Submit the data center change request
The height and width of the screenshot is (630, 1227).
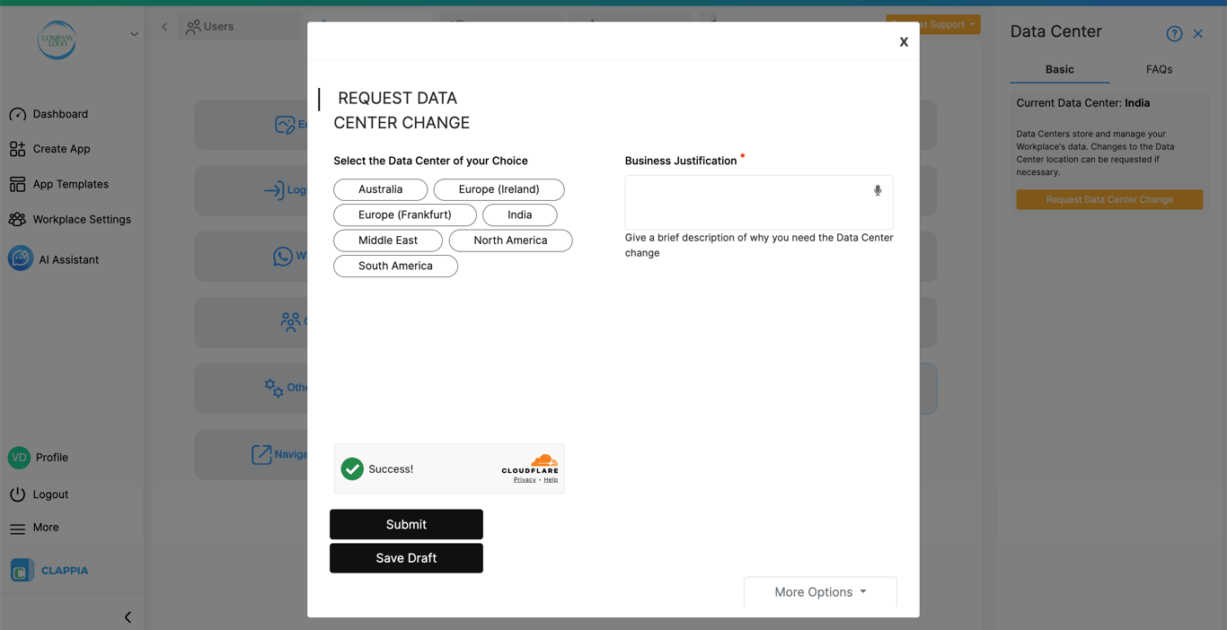click(406, 524)
